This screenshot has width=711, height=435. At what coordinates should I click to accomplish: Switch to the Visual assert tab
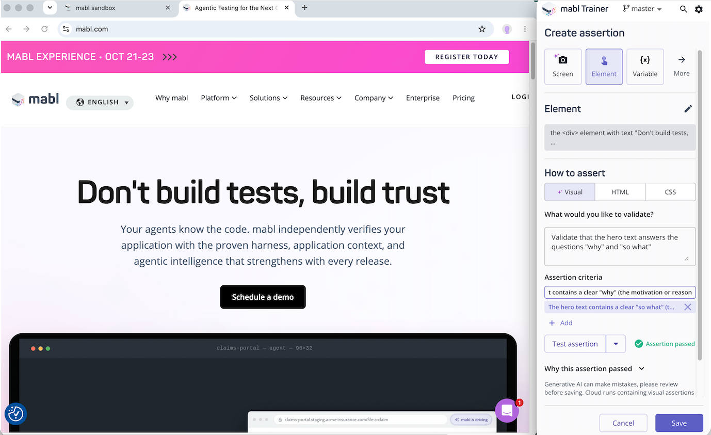(570, 192)
